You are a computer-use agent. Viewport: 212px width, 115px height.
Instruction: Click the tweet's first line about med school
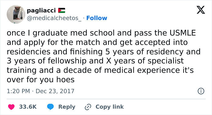[x=101, y=33]
